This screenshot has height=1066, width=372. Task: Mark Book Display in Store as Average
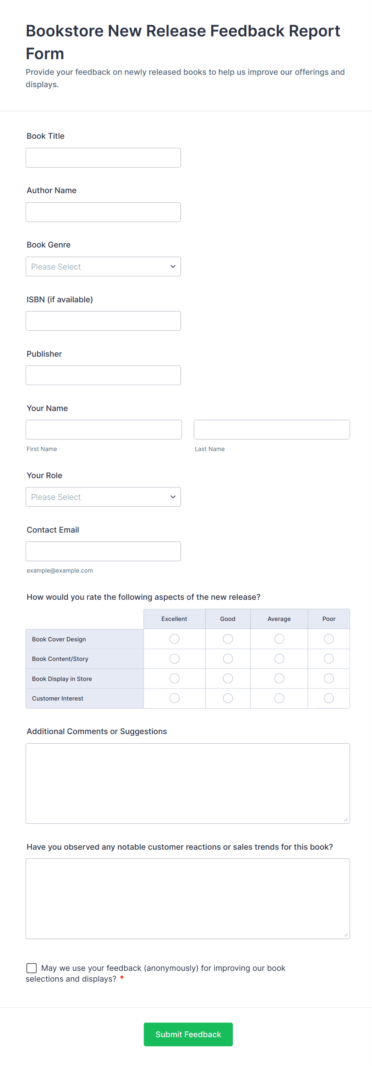click(279, 678)
